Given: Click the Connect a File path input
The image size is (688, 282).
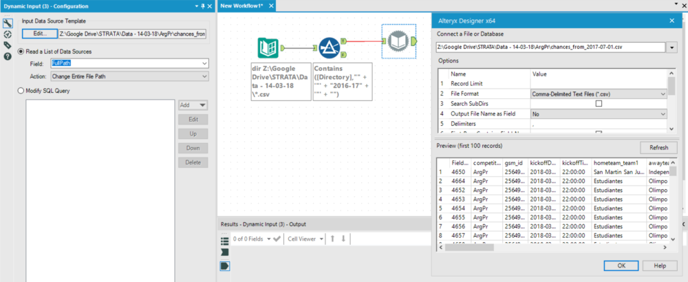Looking at the screenshot, I should click(x=550, y=47).
